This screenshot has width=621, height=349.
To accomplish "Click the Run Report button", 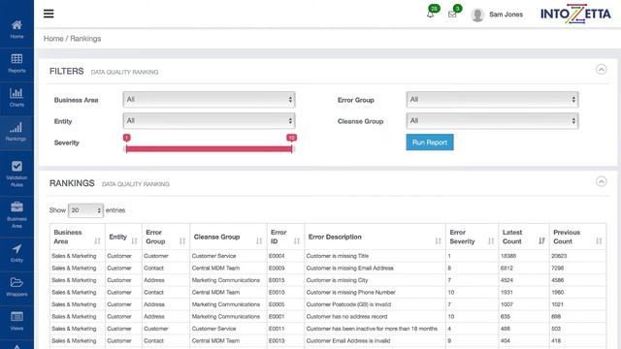I will click(430, 143).
